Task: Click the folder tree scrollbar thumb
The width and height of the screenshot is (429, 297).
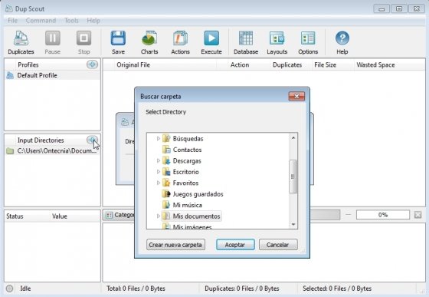Action: [x=293, y=177]
